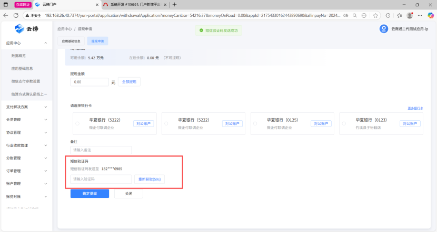Expand the 支付解决方案 sidebar menu
The height and width of the screenshot is (232, 437).
click(x=46, y=107)
